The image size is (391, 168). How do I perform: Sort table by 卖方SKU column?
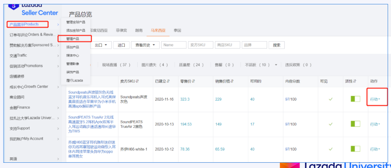click(130, 81)
